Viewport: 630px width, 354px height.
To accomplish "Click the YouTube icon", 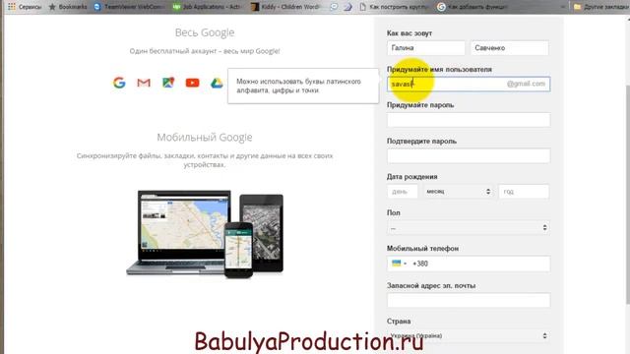I will click(192, 83).
